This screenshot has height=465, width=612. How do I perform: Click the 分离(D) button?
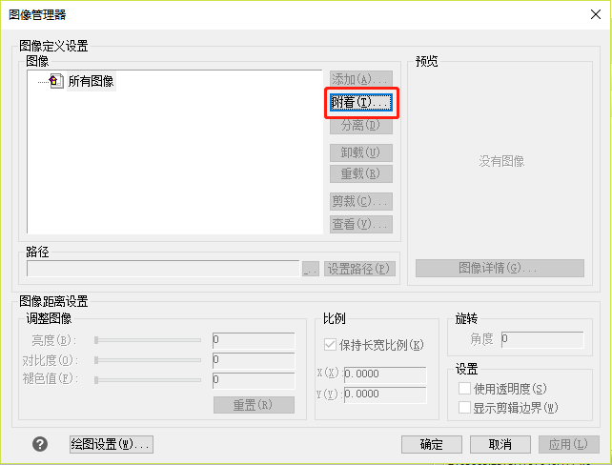[361, 125]
